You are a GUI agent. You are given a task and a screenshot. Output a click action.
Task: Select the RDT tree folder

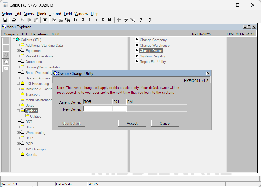29,122
